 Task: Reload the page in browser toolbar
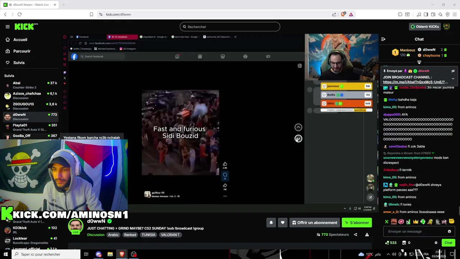coord(19,14)
